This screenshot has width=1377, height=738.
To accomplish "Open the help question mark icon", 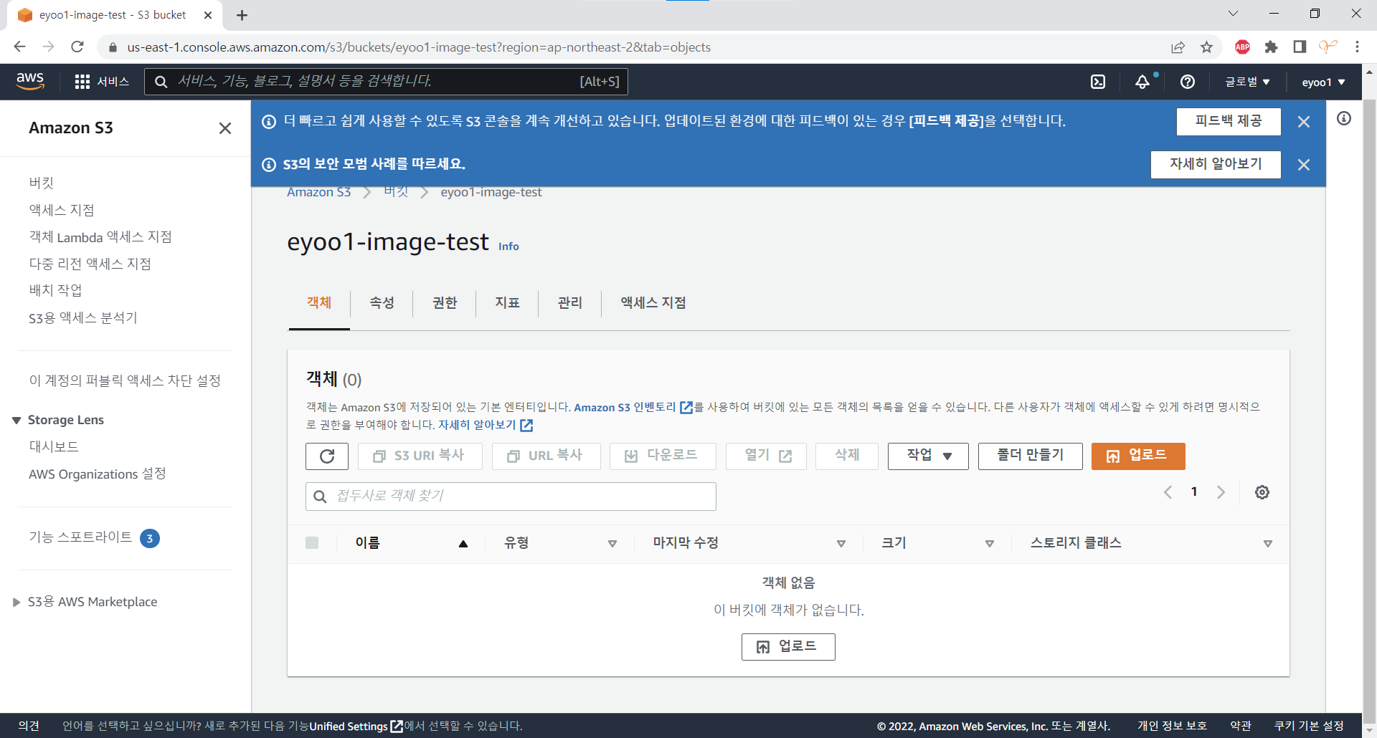I will pyautogui.click(x=1188, y=82).
